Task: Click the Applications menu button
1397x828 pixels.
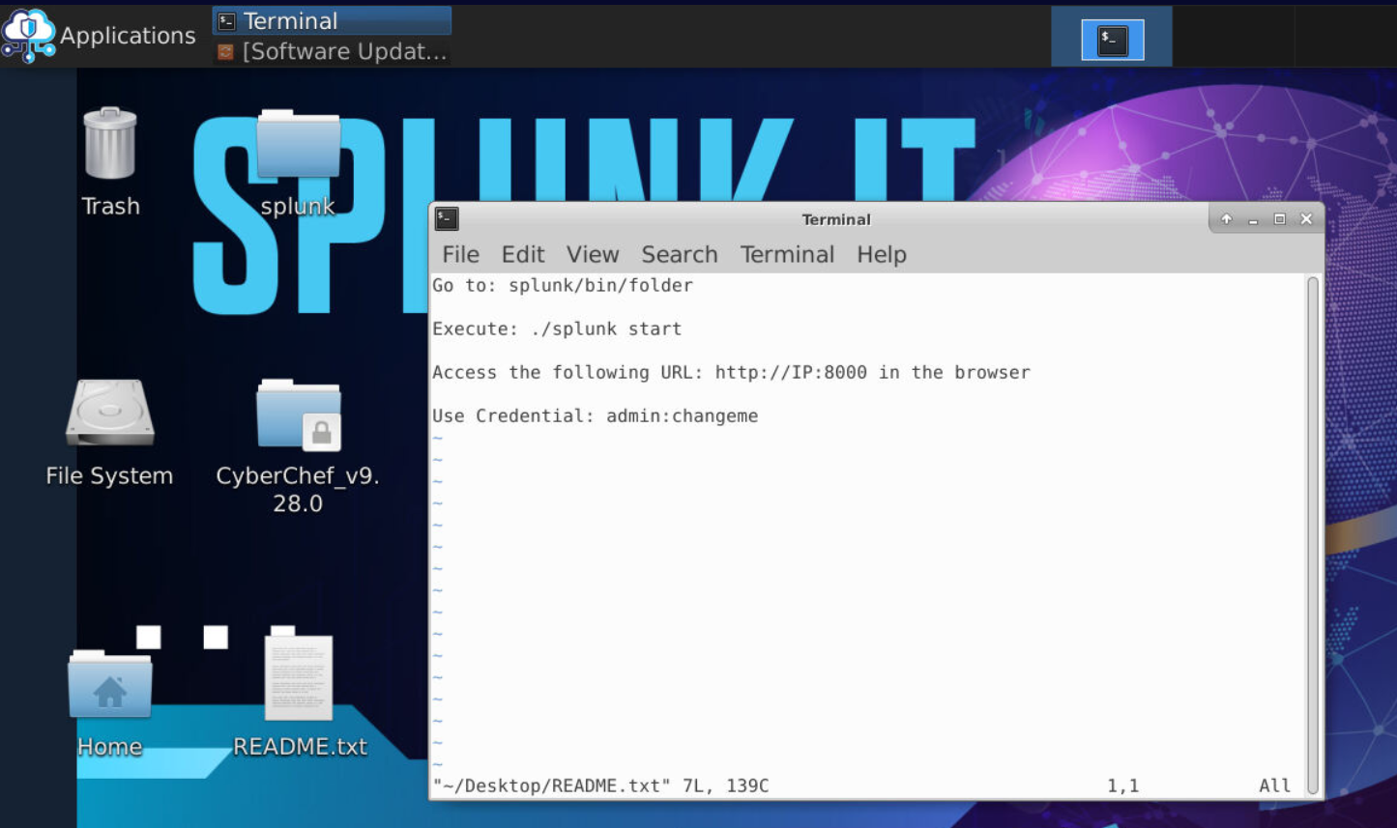Action: [x=100, y=35]
